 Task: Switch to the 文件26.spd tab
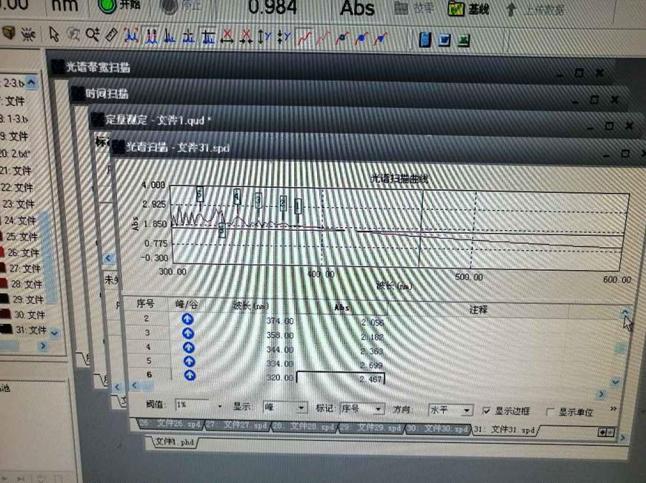169,424
